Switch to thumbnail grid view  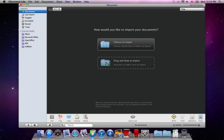[50, 9]
